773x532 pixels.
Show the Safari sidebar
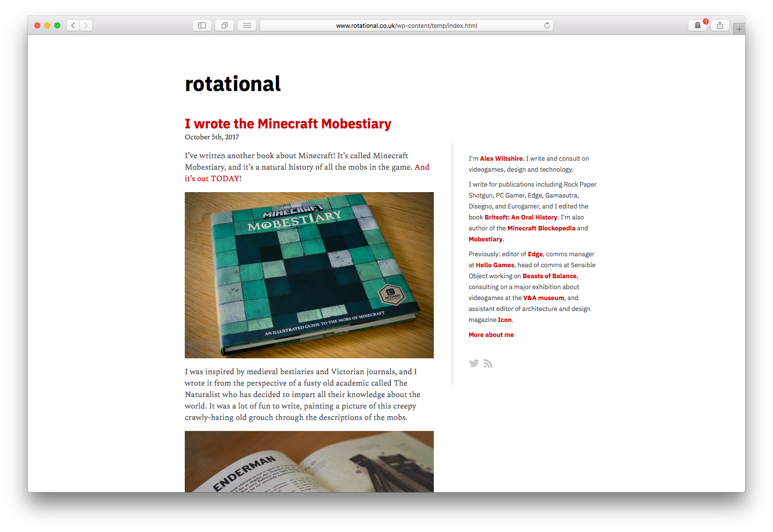[x=202, y=25]
